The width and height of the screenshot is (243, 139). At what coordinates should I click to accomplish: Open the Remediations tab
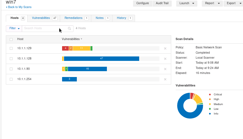(76, 18)
